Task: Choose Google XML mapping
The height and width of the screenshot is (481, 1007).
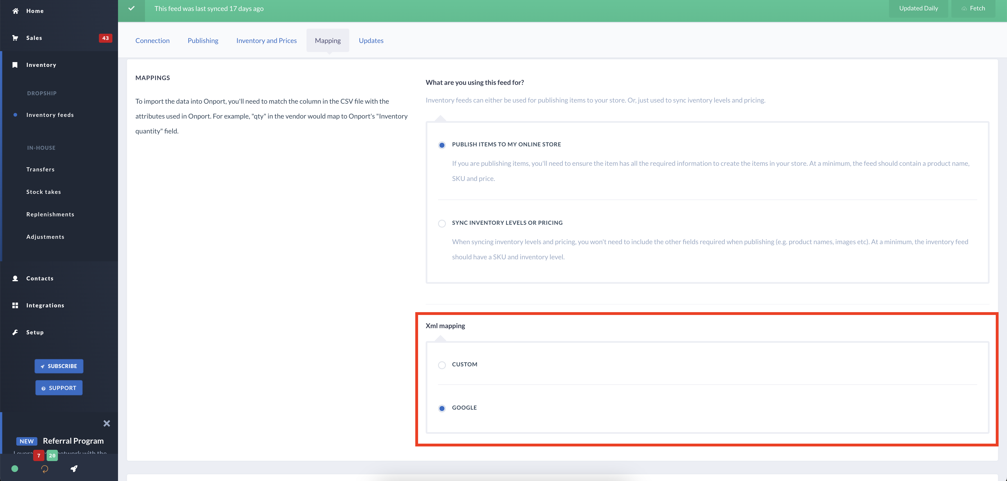Action: 442,408
